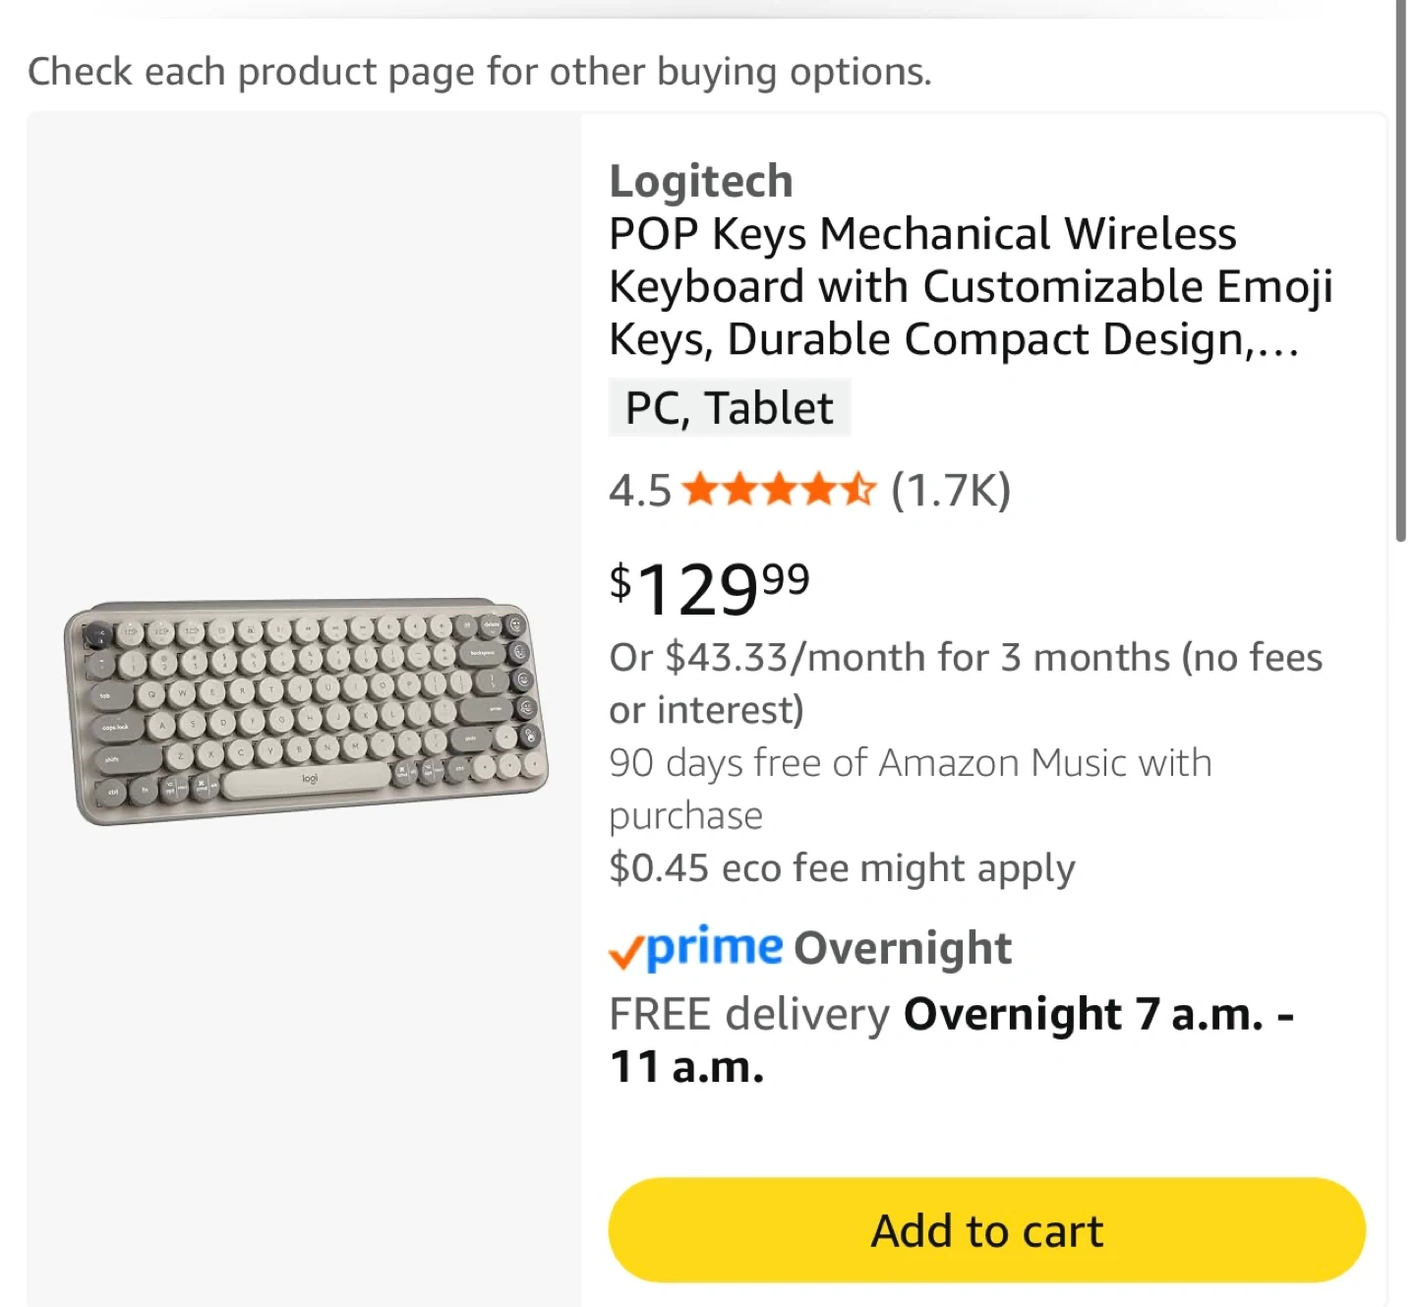The image size is (1416, 1307).
Task: Click the Overnight label beside prime
Action: (902, 948)
